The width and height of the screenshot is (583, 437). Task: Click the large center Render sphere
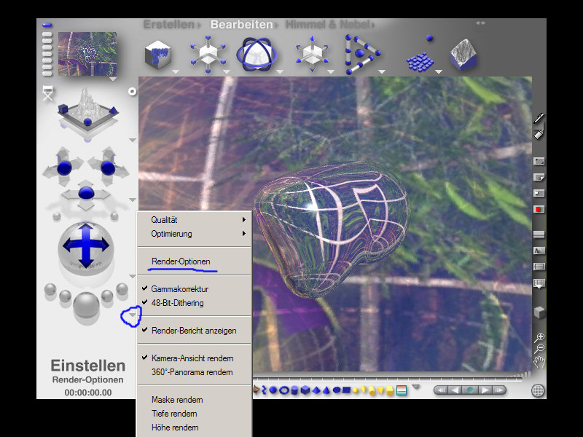click(86, 305)
